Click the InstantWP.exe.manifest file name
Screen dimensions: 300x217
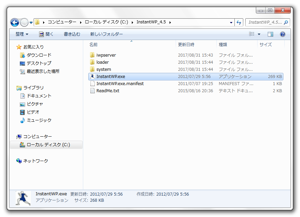(x=120, y=84)
